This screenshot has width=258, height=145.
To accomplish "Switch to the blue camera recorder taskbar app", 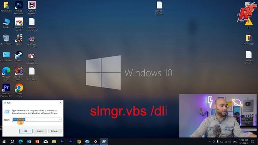I will (x=87, y=141).
